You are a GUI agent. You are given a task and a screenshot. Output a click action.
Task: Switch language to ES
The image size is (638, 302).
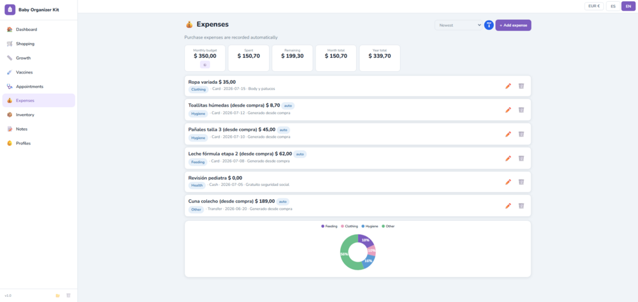pos(613,6)
